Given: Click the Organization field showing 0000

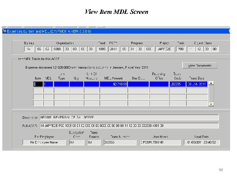Looking at the screenshot, I should pyautogui.click(x=57, y=49).
